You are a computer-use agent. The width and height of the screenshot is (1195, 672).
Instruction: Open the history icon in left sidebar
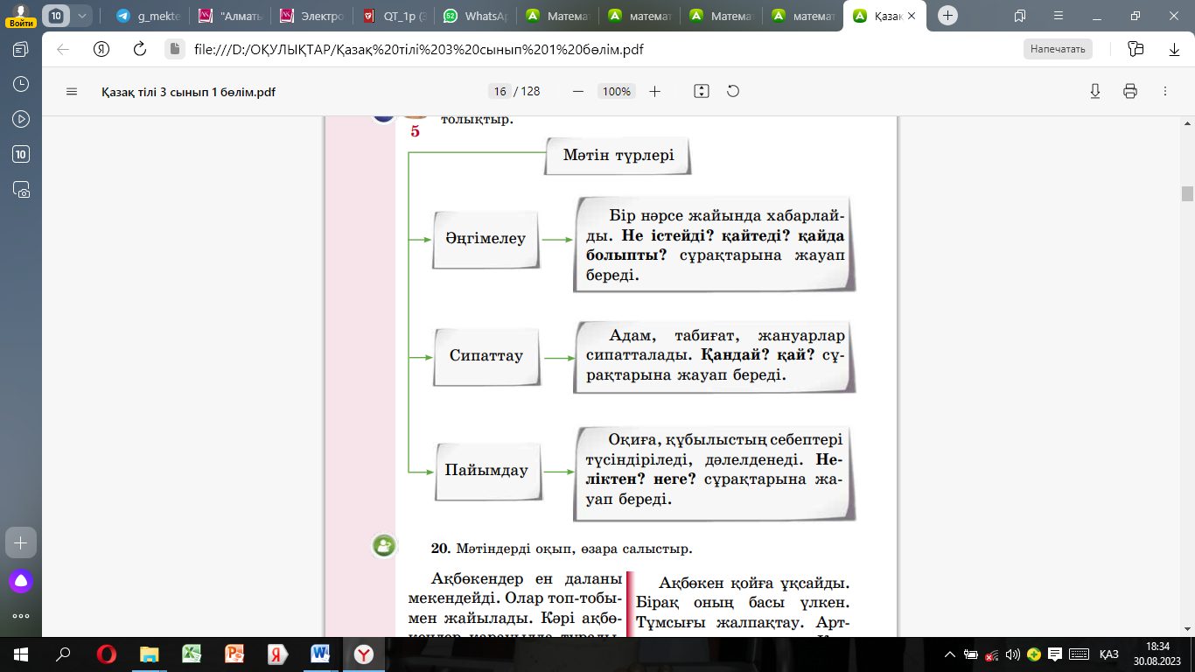click(x=21, y=84)
